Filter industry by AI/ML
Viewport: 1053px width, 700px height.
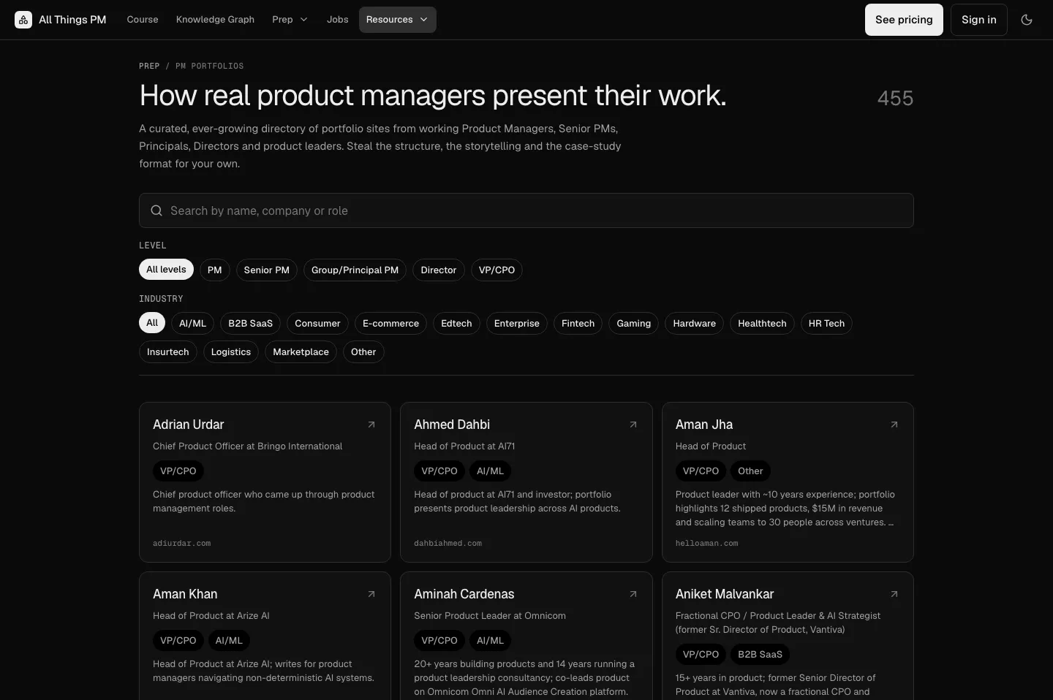[x=192, y=323]
